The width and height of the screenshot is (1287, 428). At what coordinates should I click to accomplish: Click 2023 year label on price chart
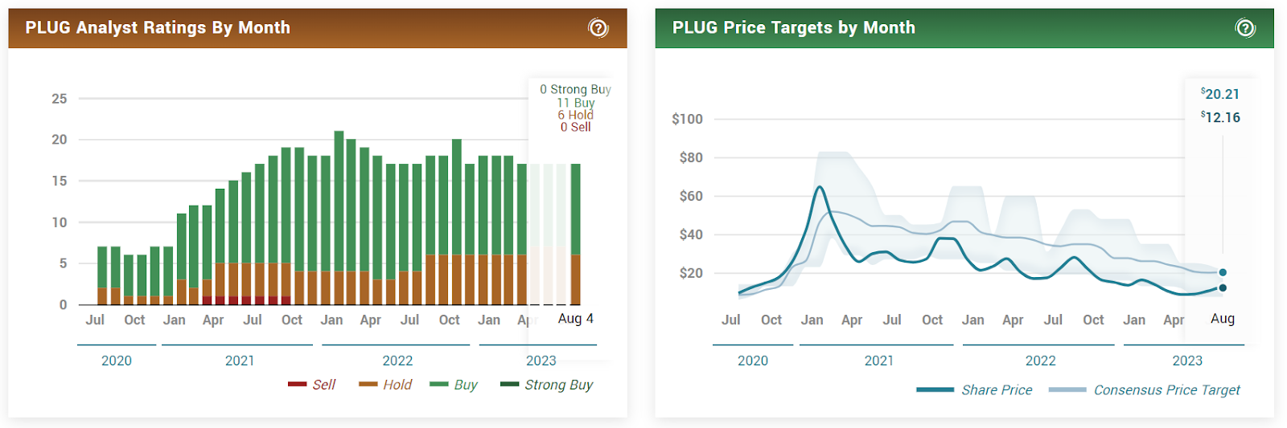pos(1187,361)
